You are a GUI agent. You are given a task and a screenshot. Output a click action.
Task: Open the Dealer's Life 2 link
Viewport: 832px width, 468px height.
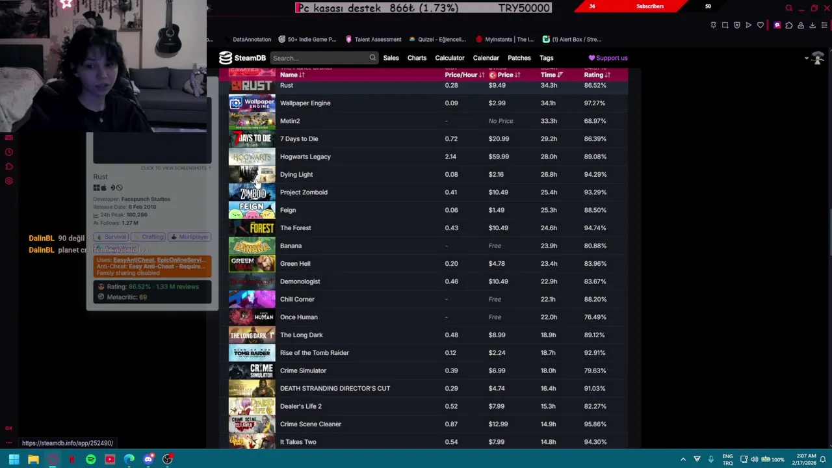pos(300,406)
